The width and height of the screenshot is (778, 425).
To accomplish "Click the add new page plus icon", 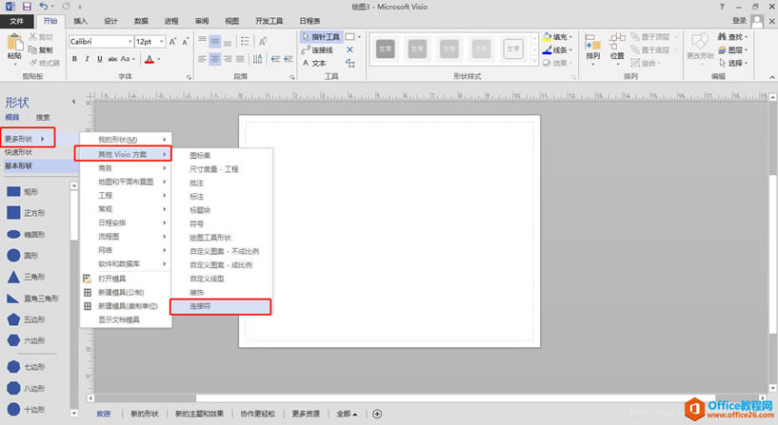I will click(378, 414).
